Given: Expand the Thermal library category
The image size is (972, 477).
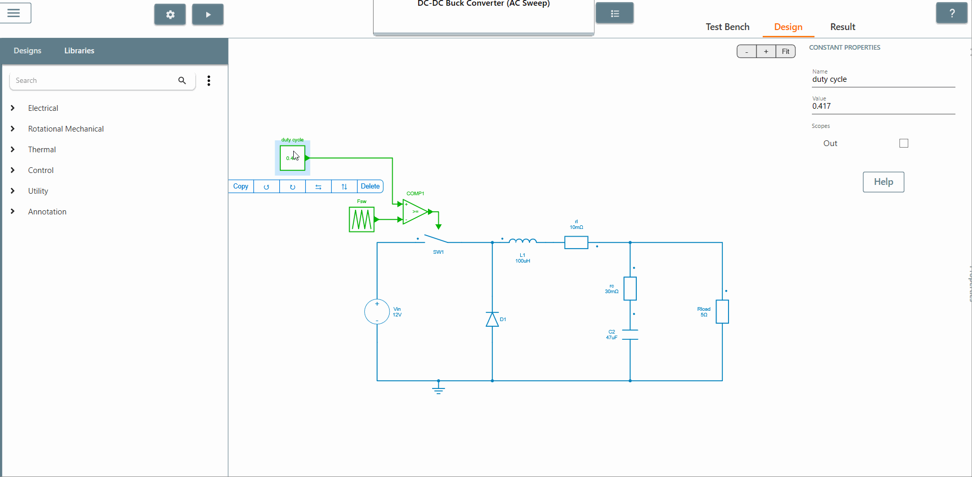Looking at the screenshot, I should [13, 150].
